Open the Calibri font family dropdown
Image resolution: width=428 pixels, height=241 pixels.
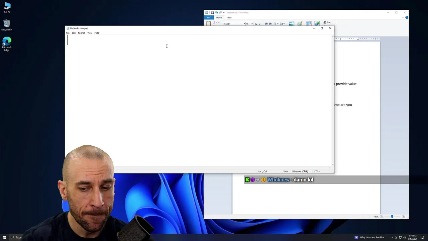(244, 24)
